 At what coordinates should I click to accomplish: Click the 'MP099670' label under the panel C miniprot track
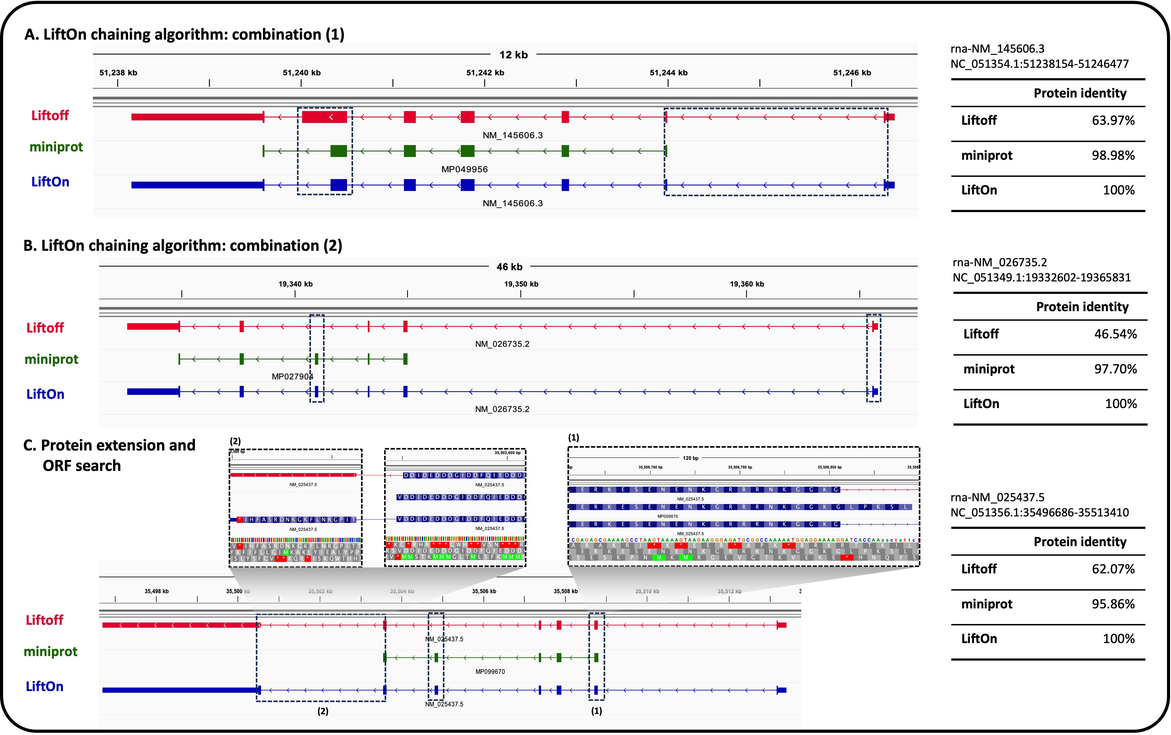pyautogui.click(x=490, y=672)
